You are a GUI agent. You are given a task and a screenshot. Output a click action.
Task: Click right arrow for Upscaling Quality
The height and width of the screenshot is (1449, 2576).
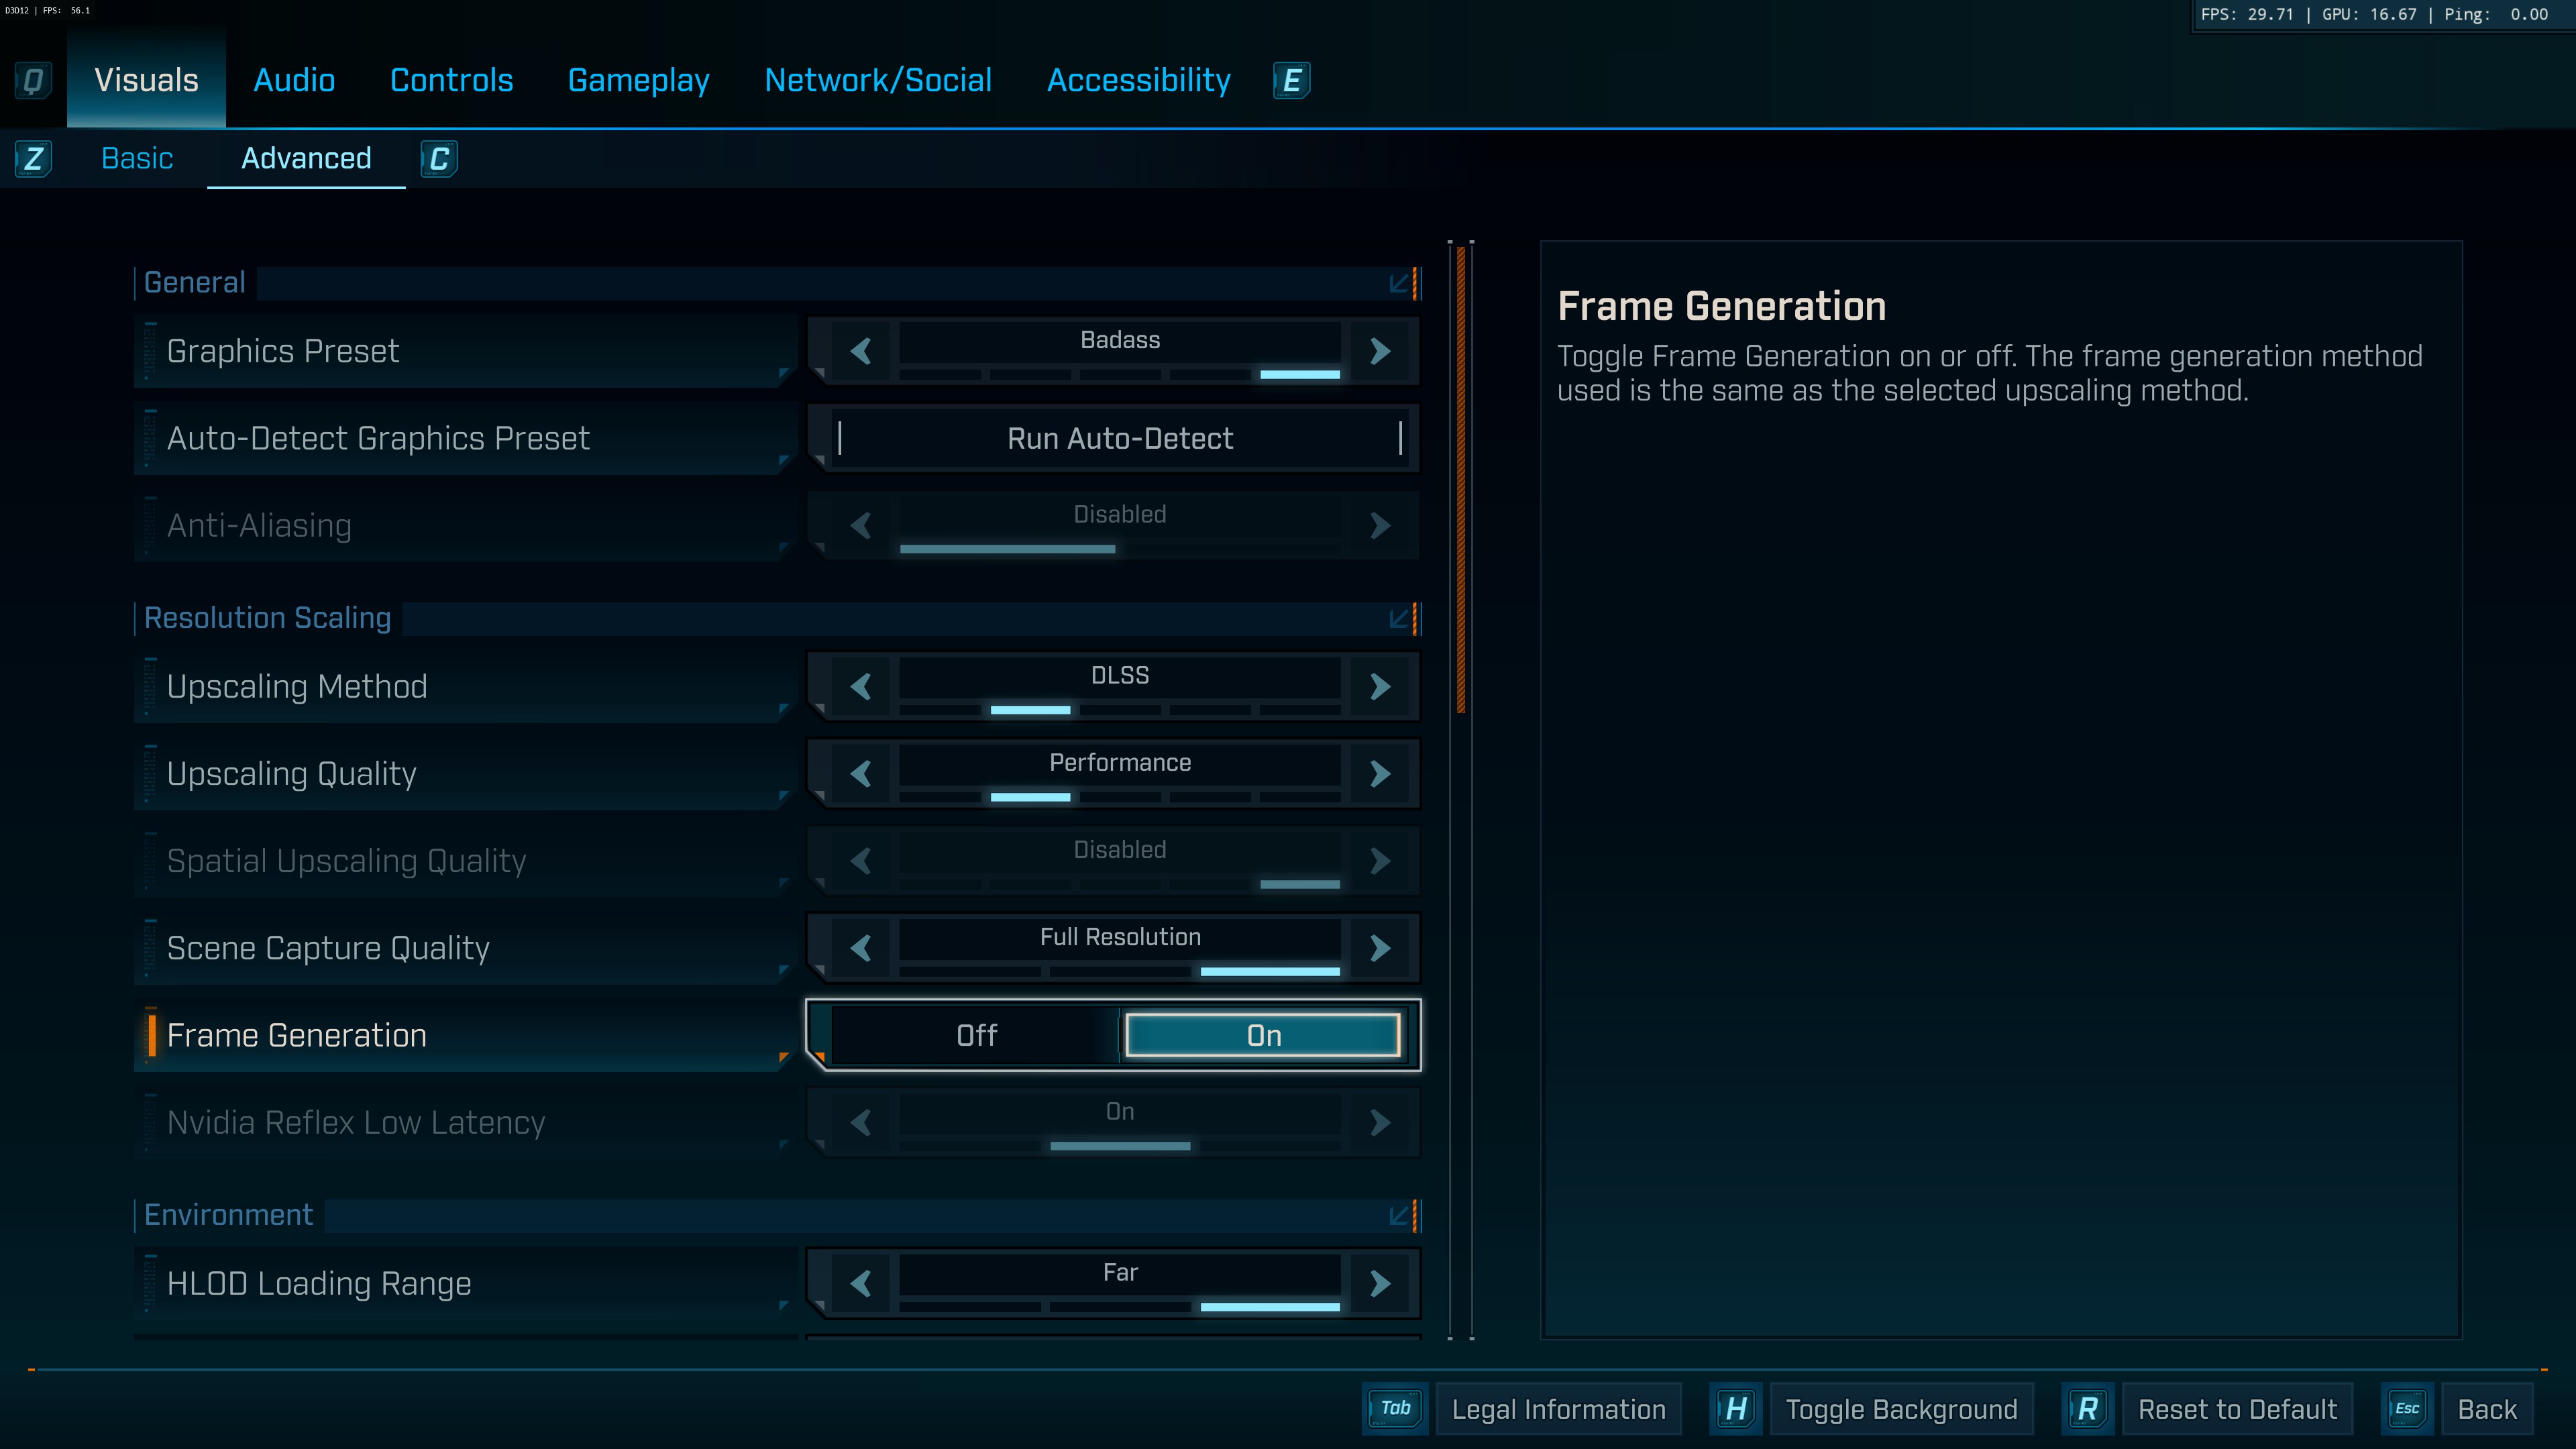[x=1380, y=773]
